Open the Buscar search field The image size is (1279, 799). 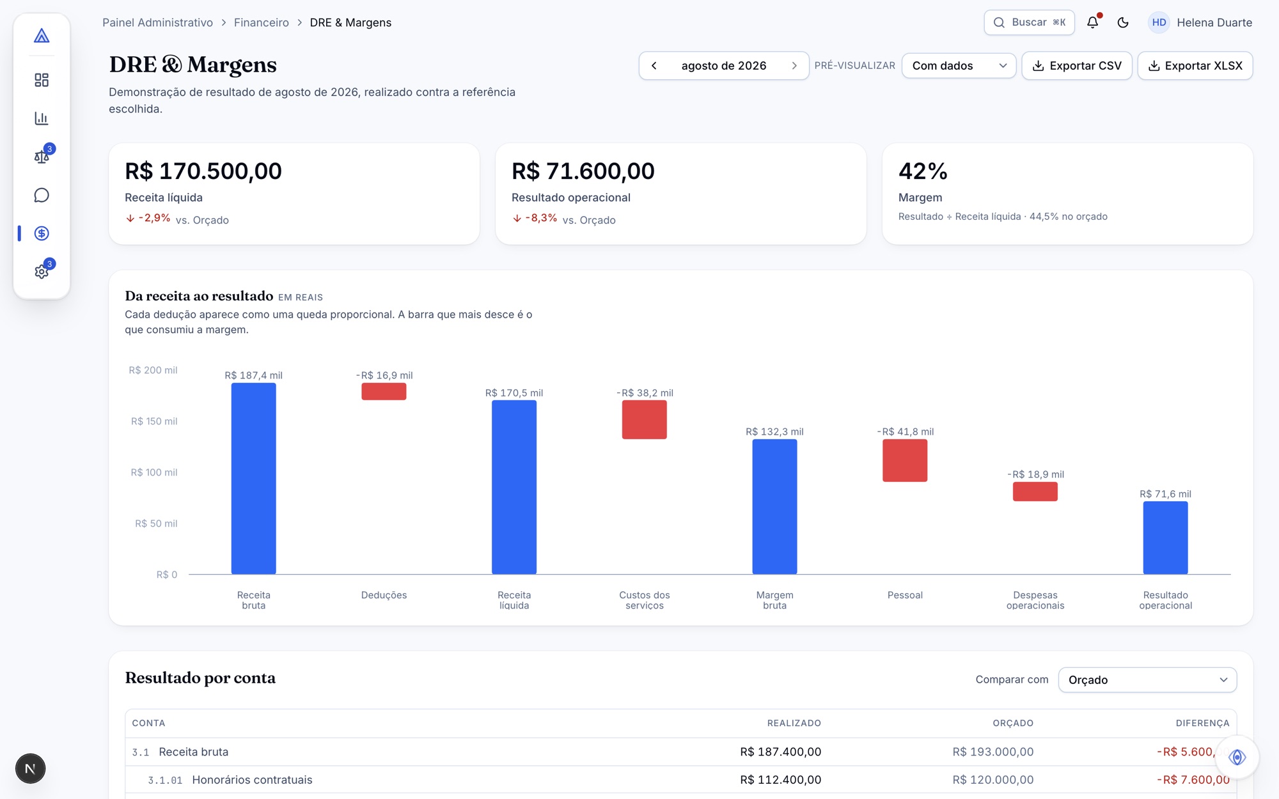click(x=1029, y=22)
